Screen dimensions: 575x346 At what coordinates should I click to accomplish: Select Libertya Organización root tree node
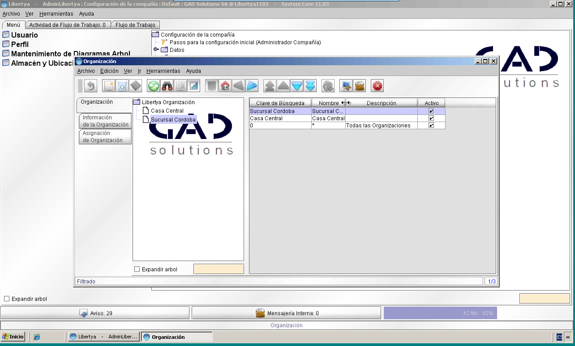(x=164, y=102)
